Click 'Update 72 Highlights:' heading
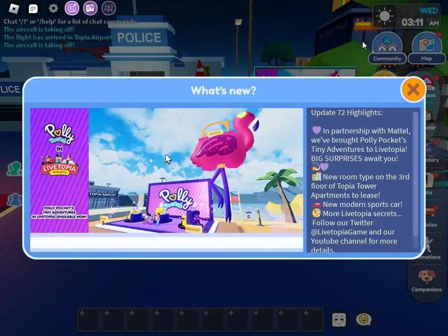This screenshot has height=336, width=448. click(346, 112)
